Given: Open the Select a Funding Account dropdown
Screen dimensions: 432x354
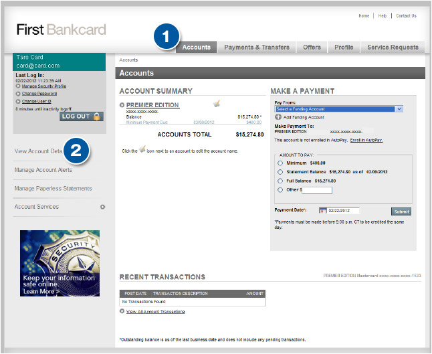Looking at the screenshot, I should pos(339,109).
